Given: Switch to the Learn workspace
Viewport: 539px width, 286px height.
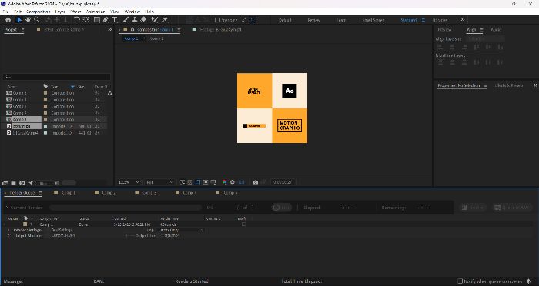Looking at the screenshot, I should tap(341, 20).
